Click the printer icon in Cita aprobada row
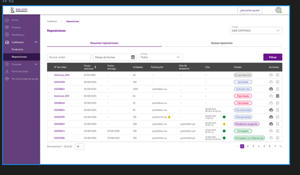Viewport: 300px width, 175px height. (271, 117)
